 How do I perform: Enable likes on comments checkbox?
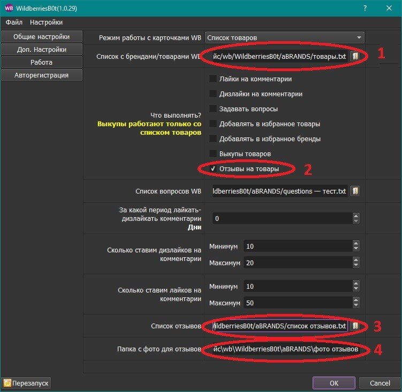point(213,79)
